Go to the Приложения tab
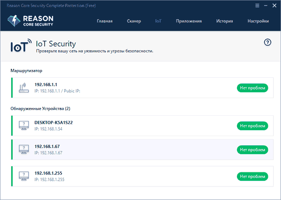Viewport: 281px width, 200px height. (x=189, y=21)
